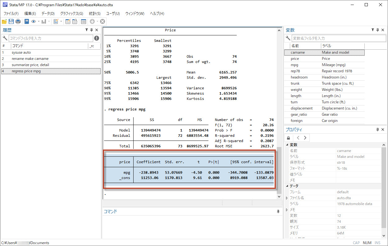This screenshot has height=246, width=388.
Task: Open the Viewer eye icon
Action: pyautogui.click(x=34, y=21)
